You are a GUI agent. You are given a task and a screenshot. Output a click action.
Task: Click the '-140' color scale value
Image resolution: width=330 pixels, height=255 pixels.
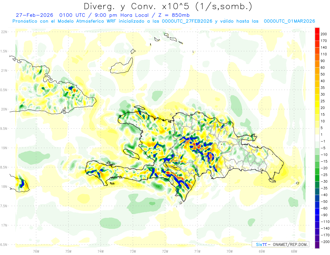[x=325, y=228]
